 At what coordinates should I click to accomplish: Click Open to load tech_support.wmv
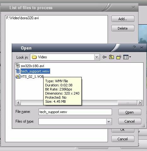[130, 112]
